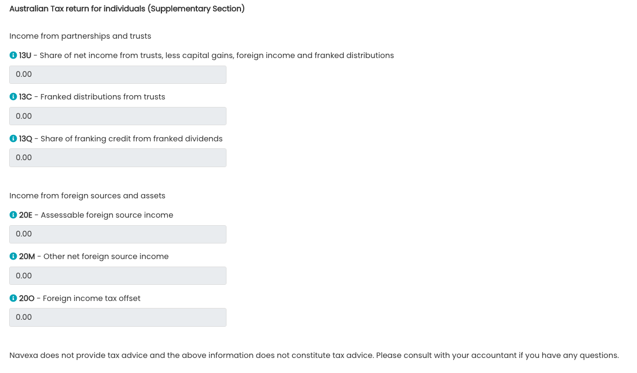Click the Navexa tax advice disclaimer text
The height and width of the screenshot is (373, 637).
pos(314,355)
